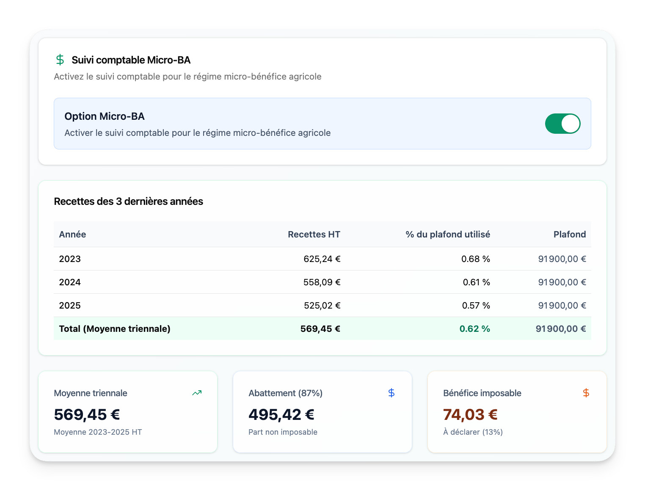Click the 569,45 € amount in Moyenne triennale card

point(87,414)
